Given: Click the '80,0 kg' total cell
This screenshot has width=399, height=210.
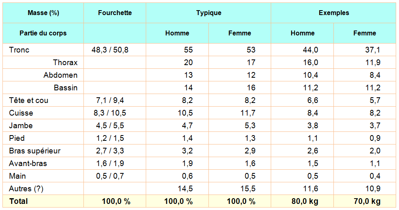Looking at the screenshot, I should pyautogui.click(x=303, y=201).
